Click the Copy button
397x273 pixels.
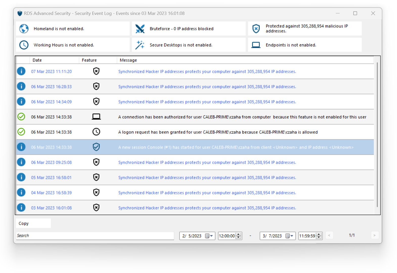33,223
